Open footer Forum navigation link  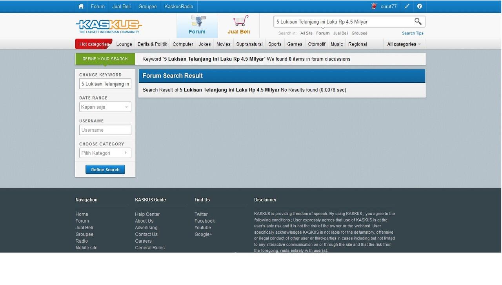[x=82, y=221]
